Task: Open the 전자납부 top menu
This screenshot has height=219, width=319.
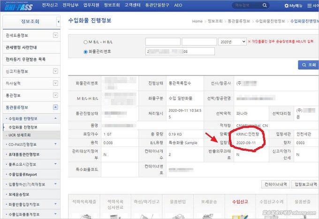Action: 70,5
